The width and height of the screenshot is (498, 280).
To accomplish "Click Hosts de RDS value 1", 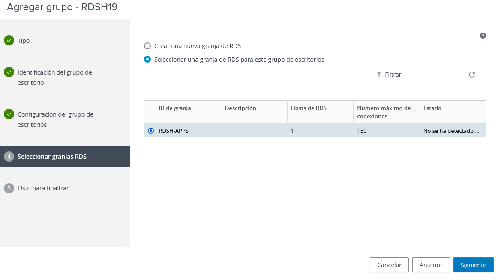I will (292, 131).
